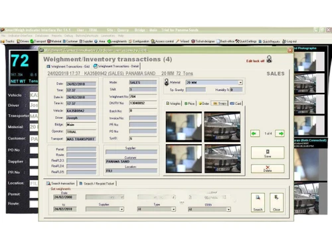Click the lock icon beside Material
Image resolution: width=332 pixels, height=249 pixels.
pyautogui.click(x=167, y=82)
